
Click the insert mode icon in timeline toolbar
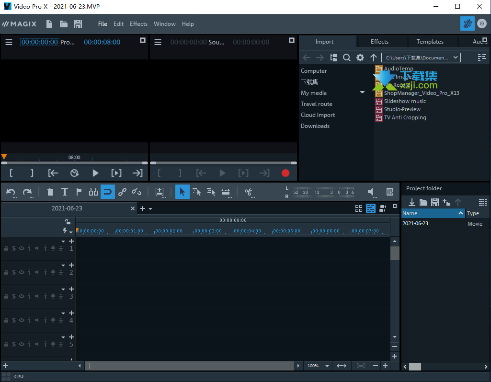(160, 192)
